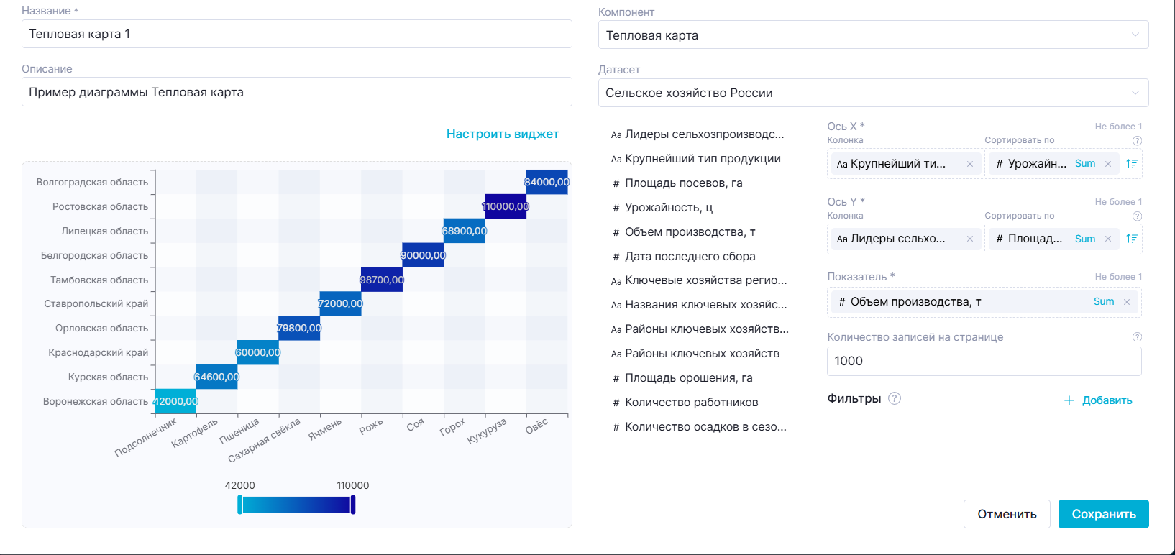Screen dimensions: 1175x555
Task: Remove Объем производства from the Показатель field
Action: point(1126,302)
